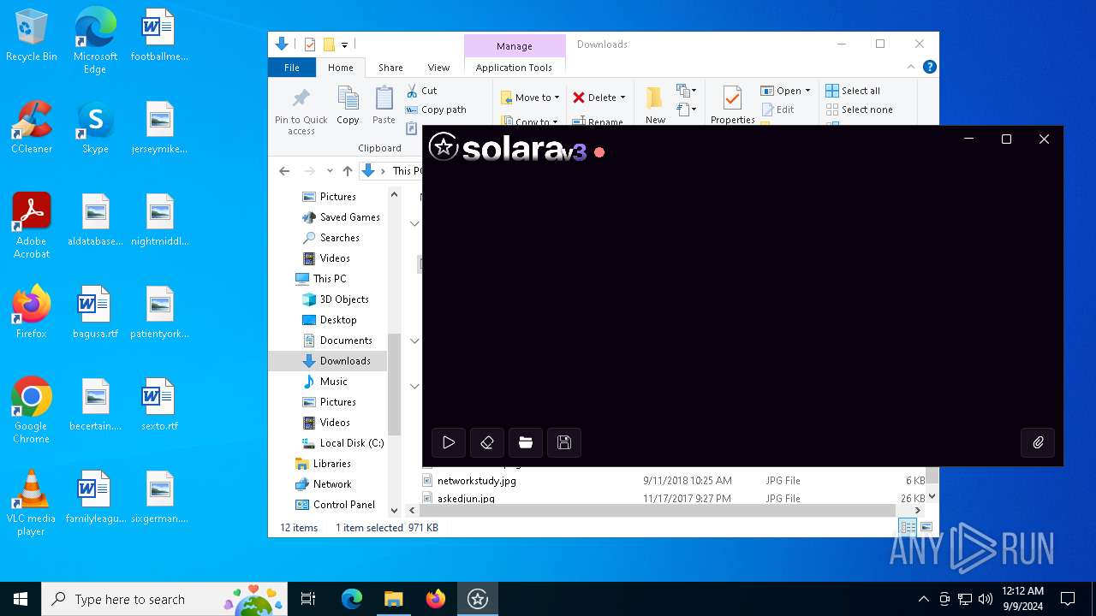
Task: Click the Solara star logo icon
Action: [x=444, y=147]
